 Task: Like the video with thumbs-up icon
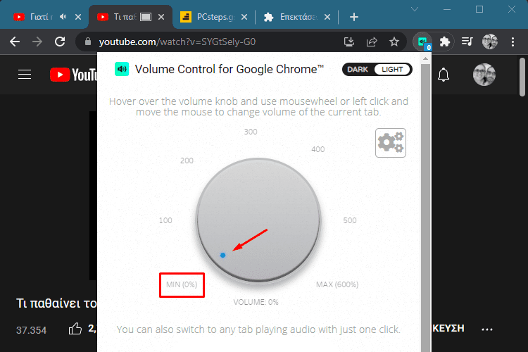coord(75,329)
